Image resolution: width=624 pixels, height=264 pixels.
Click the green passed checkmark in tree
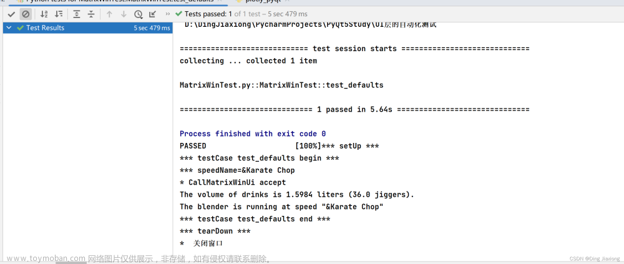click(20, 28)
